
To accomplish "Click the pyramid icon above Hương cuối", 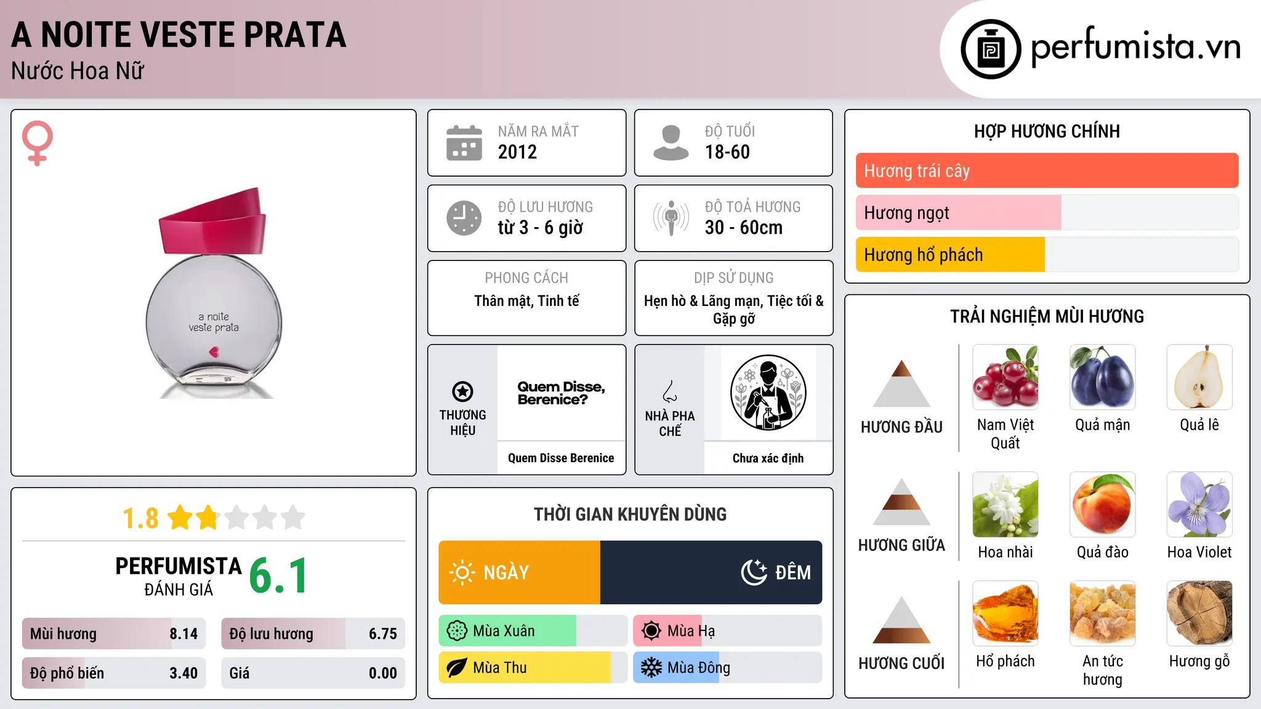I will [901, 620].
